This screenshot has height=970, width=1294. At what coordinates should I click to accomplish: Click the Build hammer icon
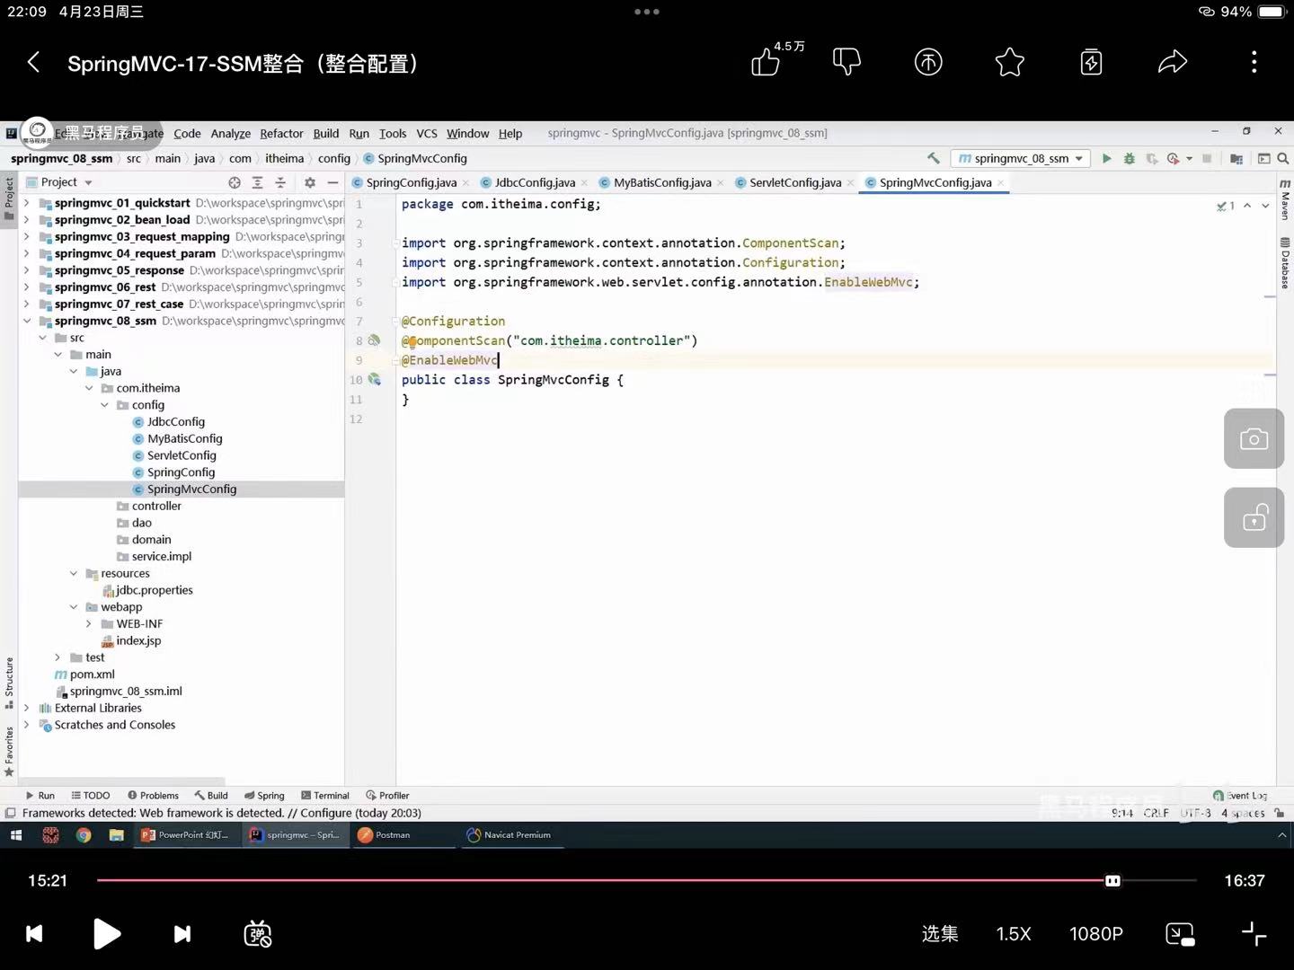click(934, 158)
